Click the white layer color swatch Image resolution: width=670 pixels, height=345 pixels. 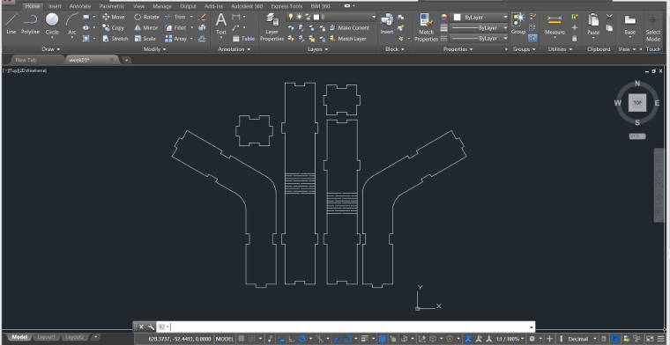pos(316,17)
